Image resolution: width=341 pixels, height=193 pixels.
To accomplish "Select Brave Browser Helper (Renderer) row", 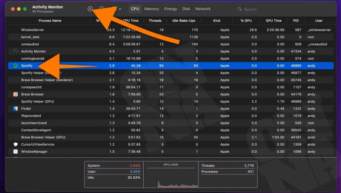I will pos(171,80).
